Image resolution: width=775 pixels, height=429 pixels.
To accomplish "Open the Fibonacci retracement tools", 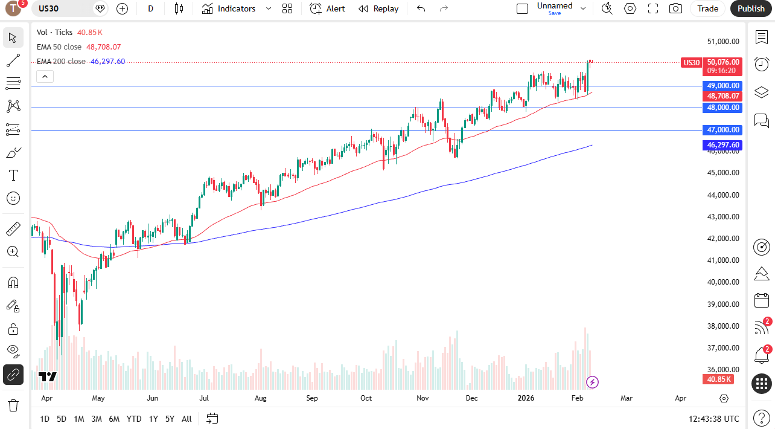I will point(13,83).
